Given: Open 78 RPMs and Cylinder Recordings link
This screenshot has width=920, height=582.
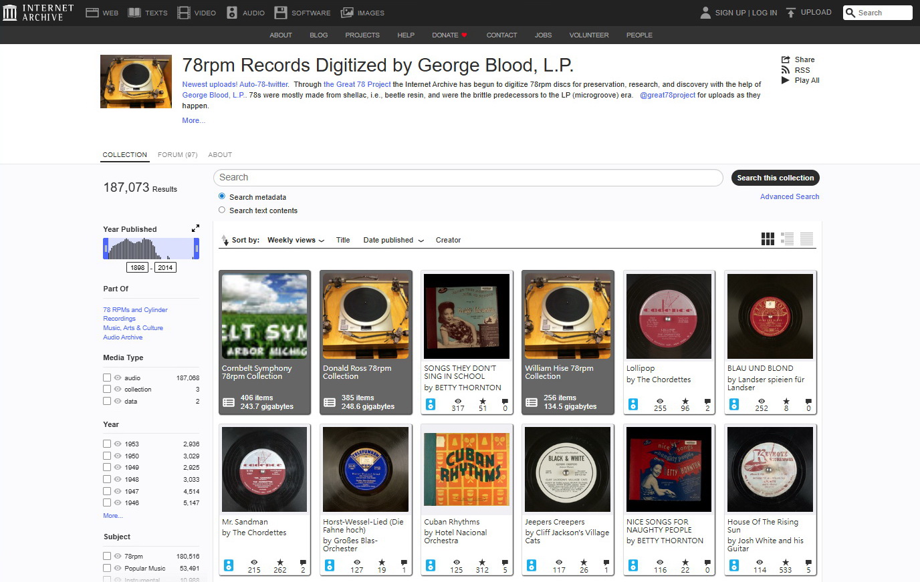Looking at the screenshot, I should 135,314.
